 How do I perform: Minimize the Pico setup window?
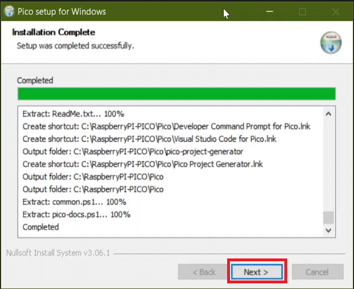click(270, 11)
